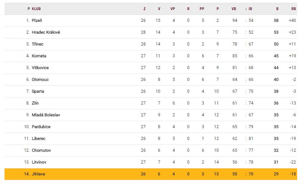The image size is (301, 183).
Task: Click on Sparta in the table
Action: tap(38, 91)
